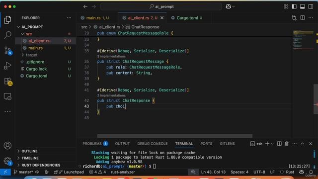Show 3 implementations above ChatResponse
Screen dimensions: 318x179
(x=111, y=95)
